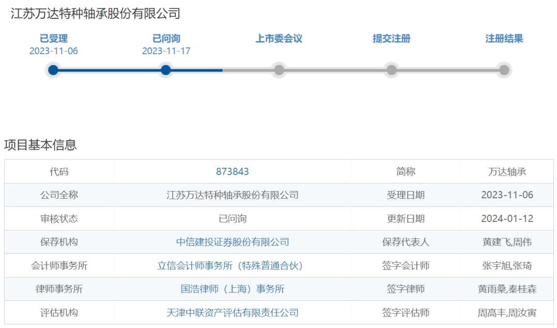Open 天津中联资产评估有限责任公司 link

point(232,313)
